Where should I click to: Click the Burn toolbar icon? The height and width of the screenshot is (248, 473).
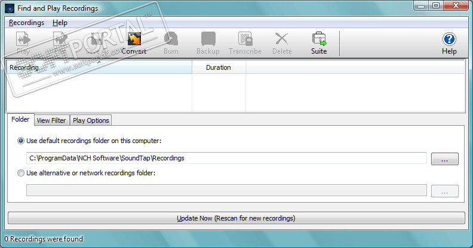click(x=171, y=43)
